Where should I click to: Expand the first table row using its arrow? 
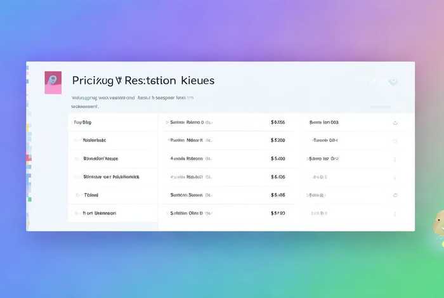coord(167,122)
